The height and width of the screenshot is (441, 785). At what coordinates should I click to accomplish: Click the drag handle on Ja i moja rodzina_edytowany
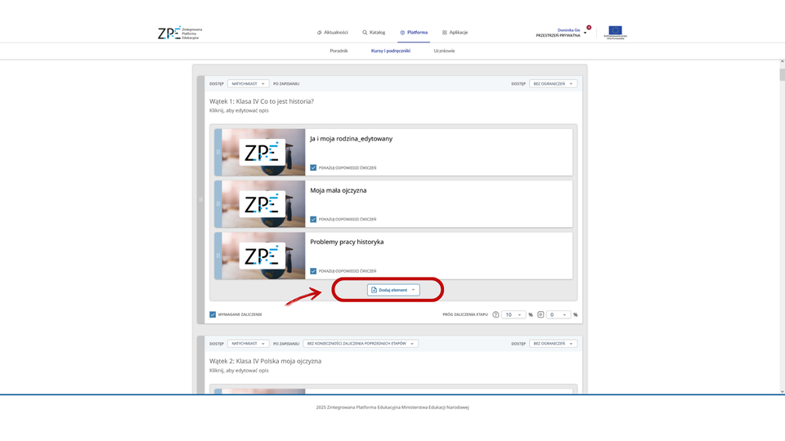coord(218,152)
